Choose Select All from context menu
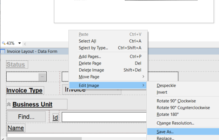The image size is (219, 140). coord(108,41)
